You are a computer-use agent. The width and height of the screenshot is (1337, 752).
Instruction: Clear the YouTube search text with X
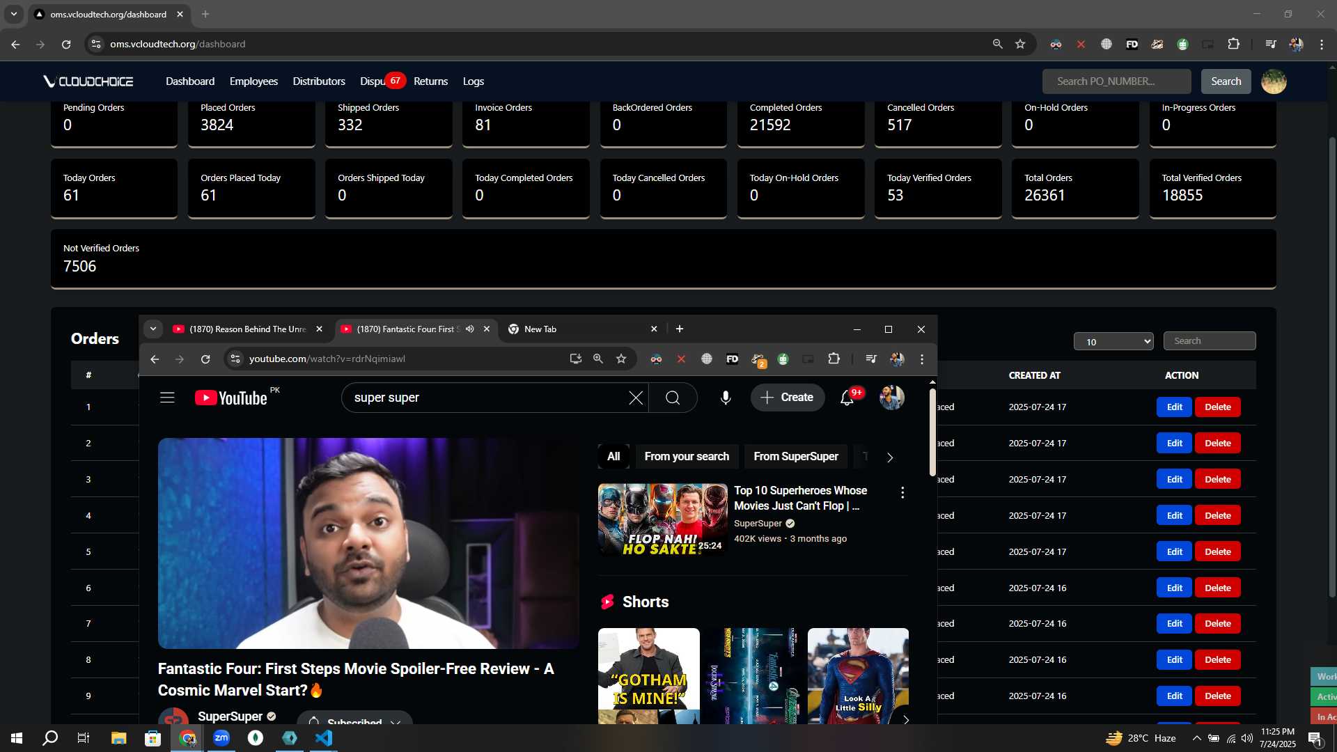[636, 398]
